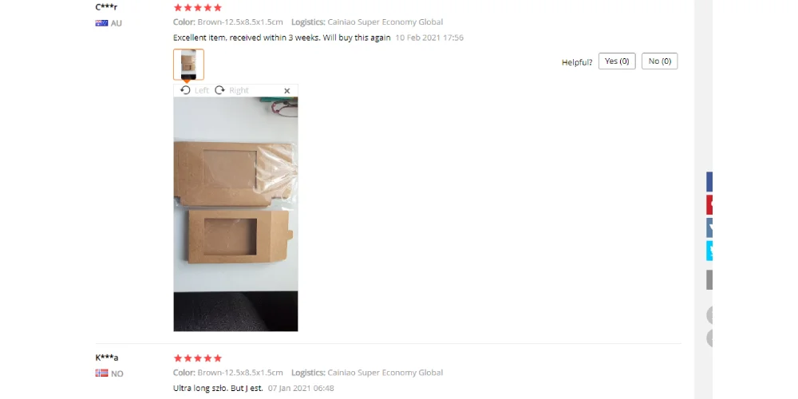Share via the red Pinterest button
Image resolution: width=798 pixels, height=399 pixels.
click(709, 204)
